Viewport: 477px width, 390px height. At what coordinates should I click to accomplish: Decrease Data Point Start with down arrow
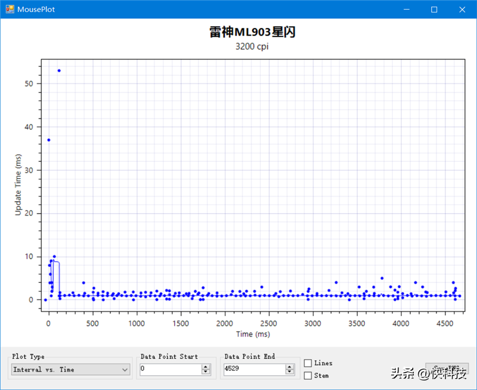206,372
